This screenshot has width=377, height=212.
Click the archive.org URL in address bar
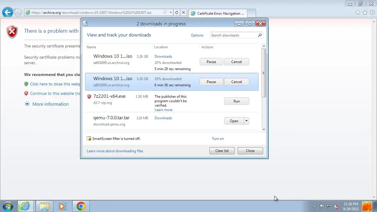coord(91,12)
